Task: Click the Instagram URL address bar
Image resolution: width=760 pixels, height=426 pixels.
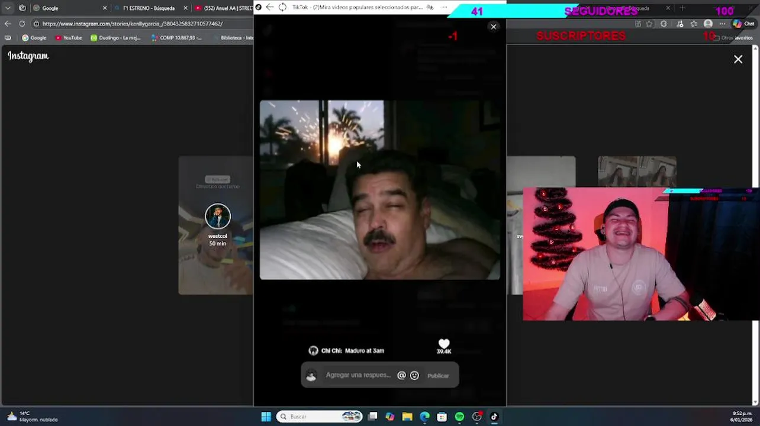Action: (x=142, y=24)
